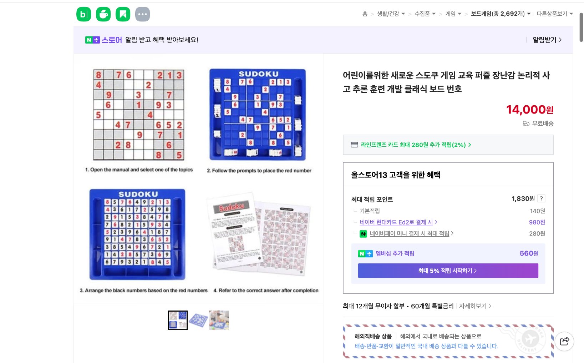The width and height of the screenshot is (584, 363).
Task: Open the 네이버 현대카드 Ed2로 결제 시 link
Action: (397, 222)
